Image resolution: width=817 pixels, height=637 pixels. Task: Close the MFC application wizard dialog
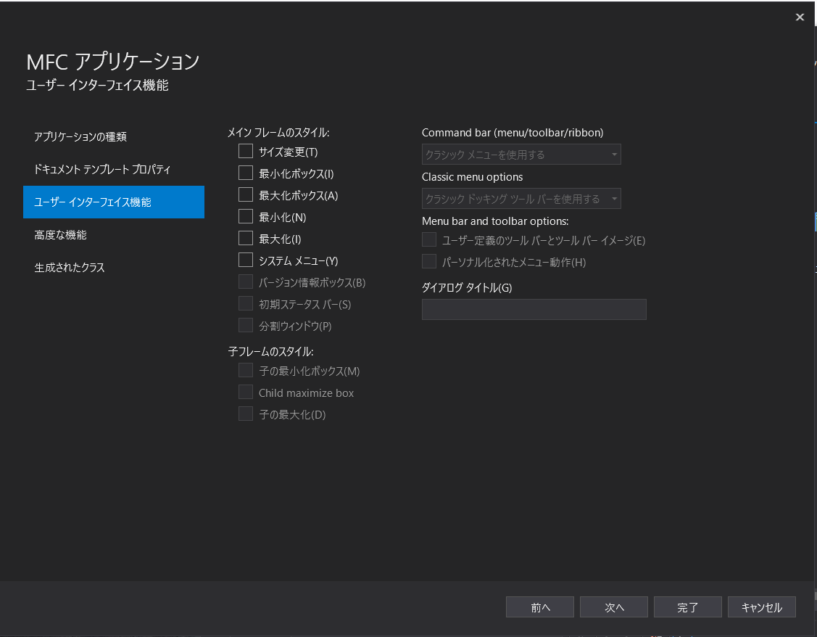point(800,17)
